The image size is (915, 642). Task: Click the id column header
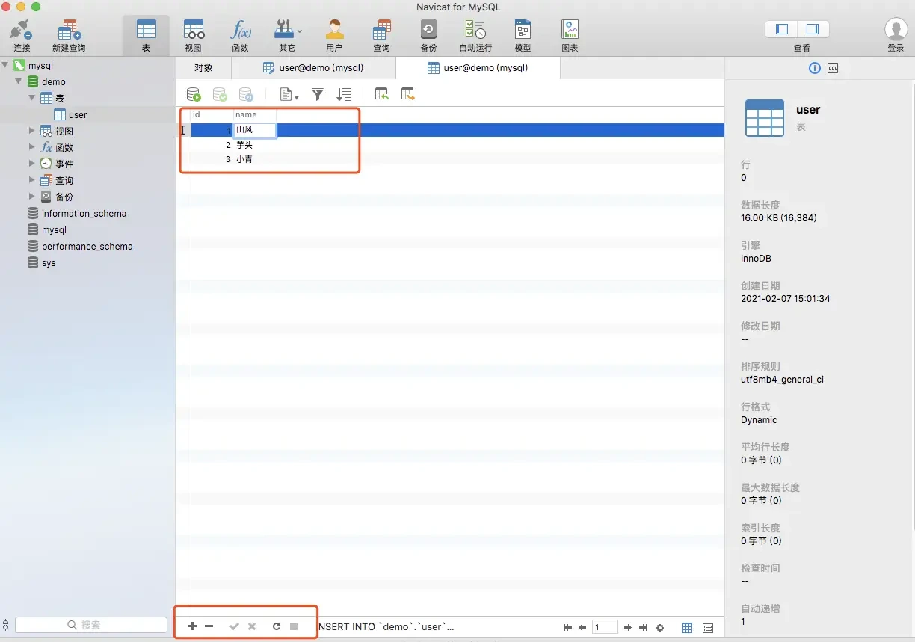(212, 114)
